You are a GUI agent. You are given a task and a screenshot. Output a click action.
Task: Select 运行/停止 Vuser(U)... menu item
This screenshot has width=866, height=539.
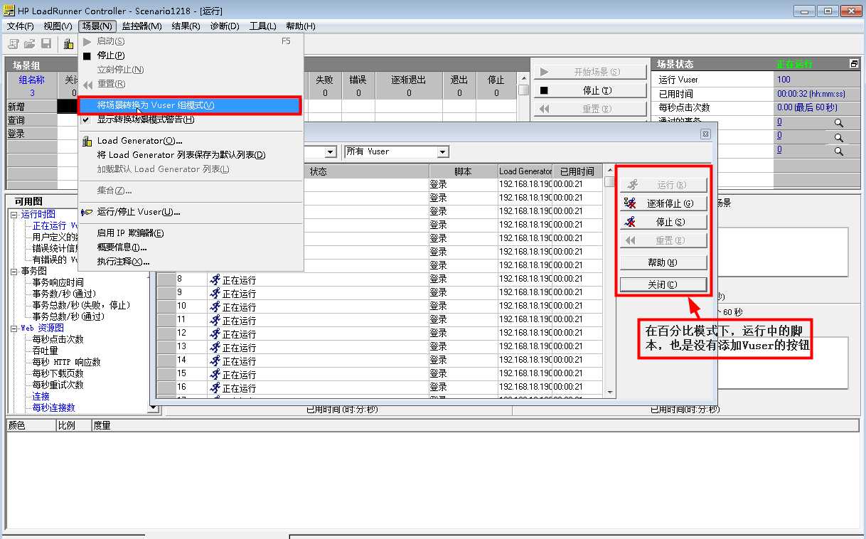pos(191,212)
